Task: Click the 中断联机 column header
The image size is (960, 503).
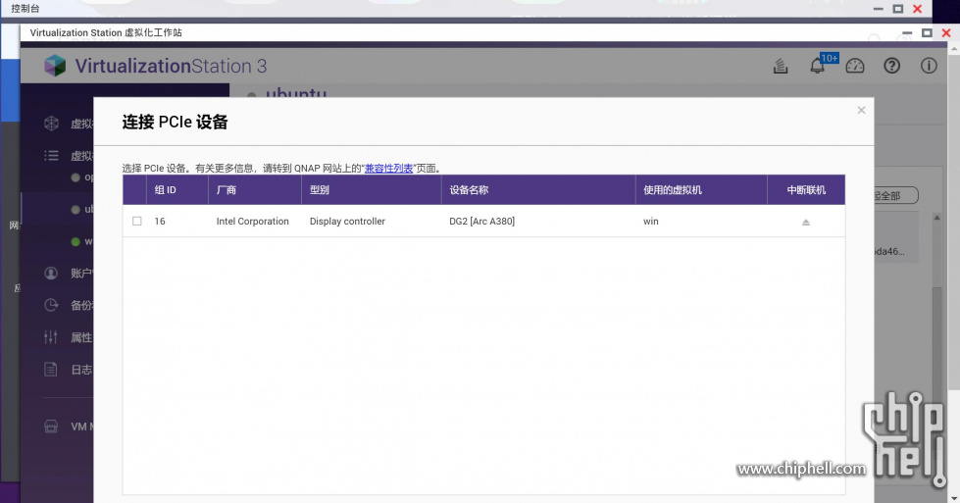Action: click(x=806, y=189)
